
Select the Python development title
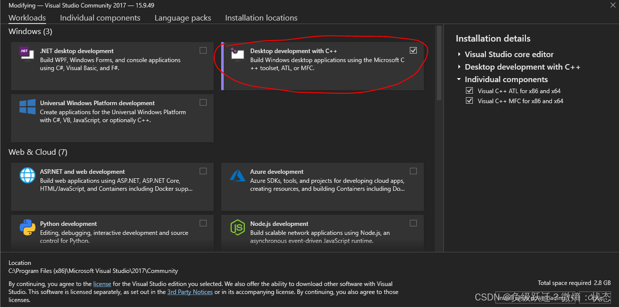69,224
